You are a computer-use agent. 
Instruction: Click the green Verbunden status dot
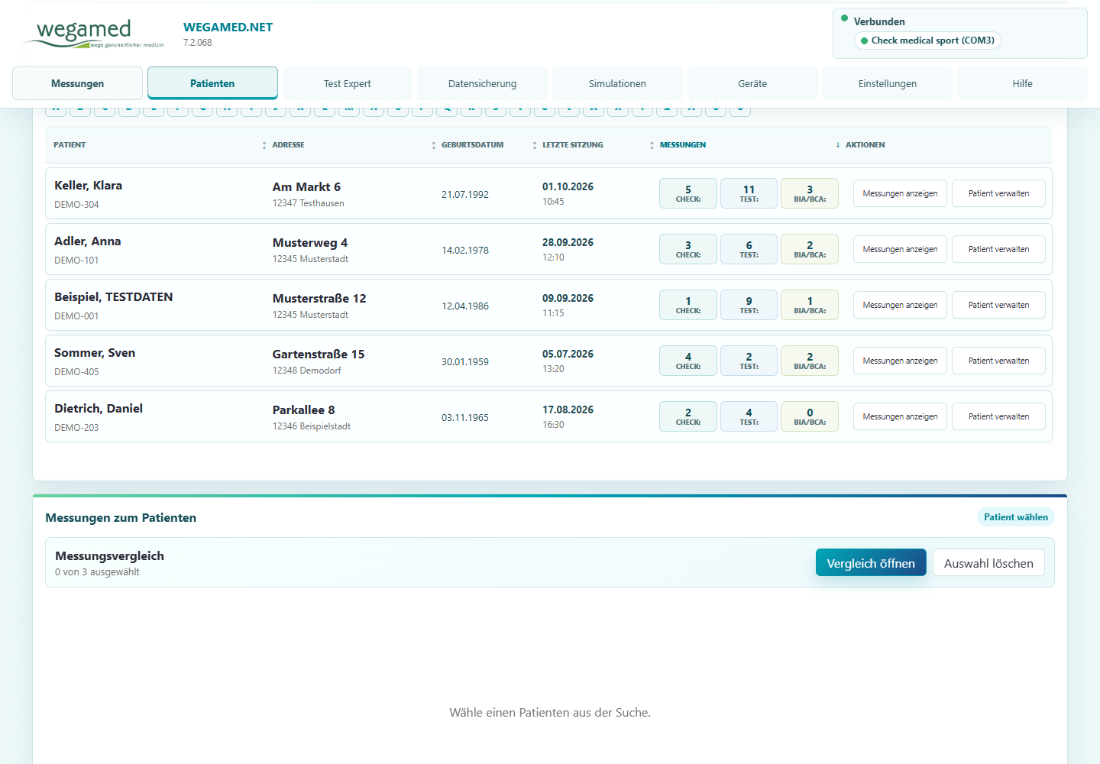(x=844, y=18)
